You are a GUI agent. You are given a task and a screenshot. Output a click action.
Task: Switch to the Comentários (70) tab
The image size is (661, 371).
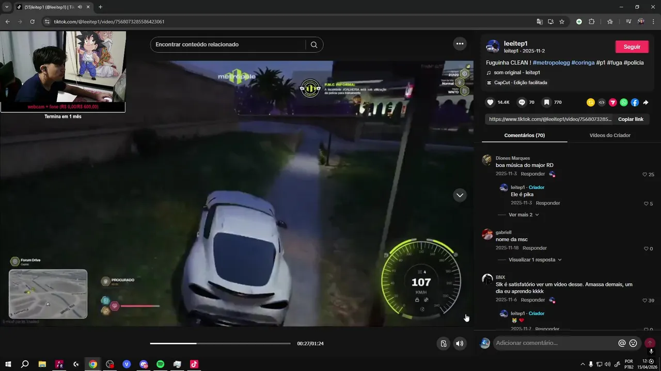[524, 136]
